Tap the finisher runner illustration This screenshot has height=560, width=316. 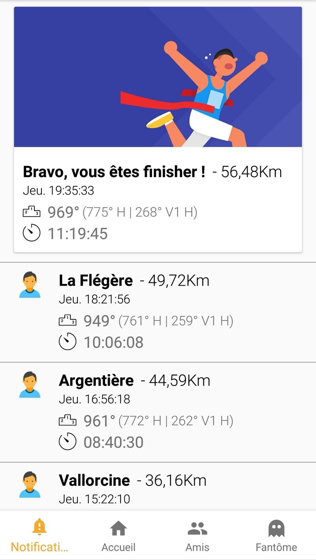(x=205, y=95)
